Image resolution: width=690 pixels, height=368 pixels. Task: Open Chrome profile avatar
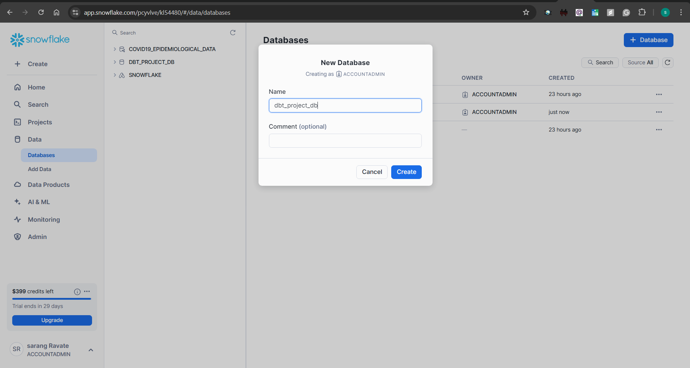click(665, 13)
